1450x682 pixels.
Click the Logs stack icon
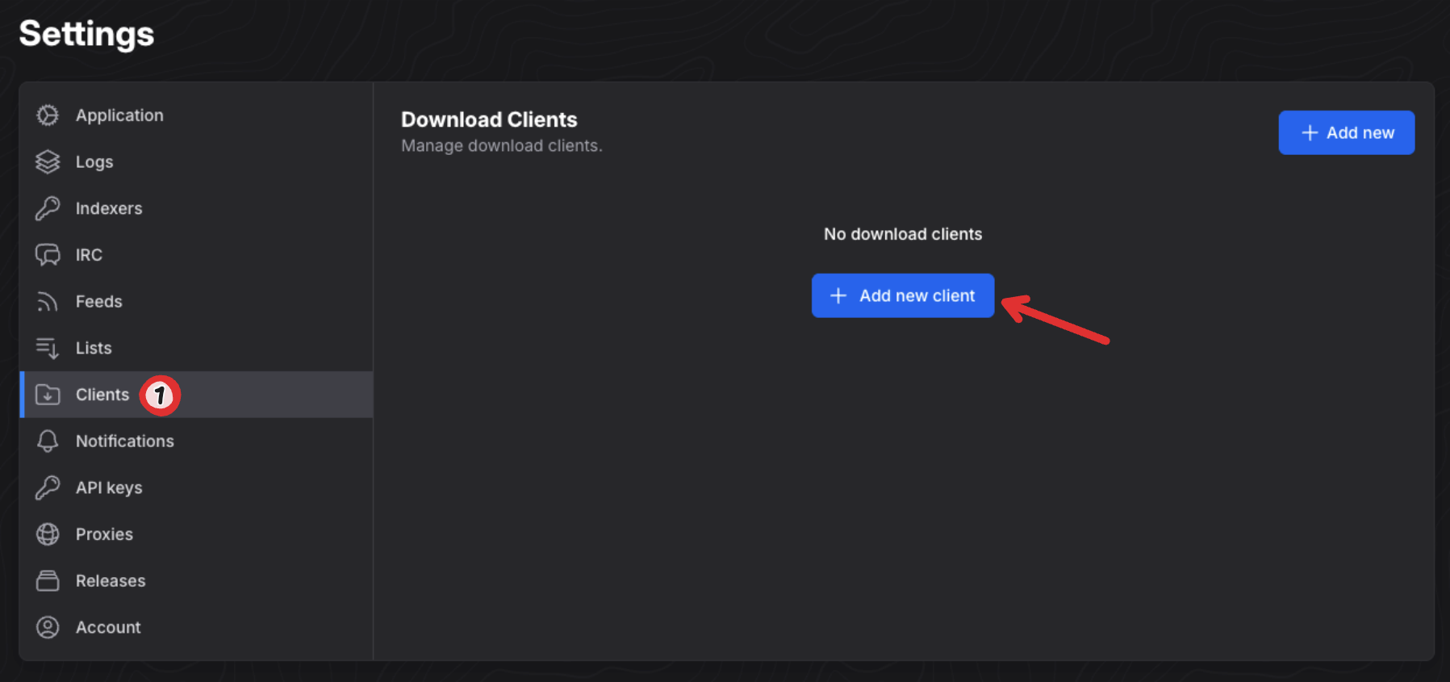48,162
